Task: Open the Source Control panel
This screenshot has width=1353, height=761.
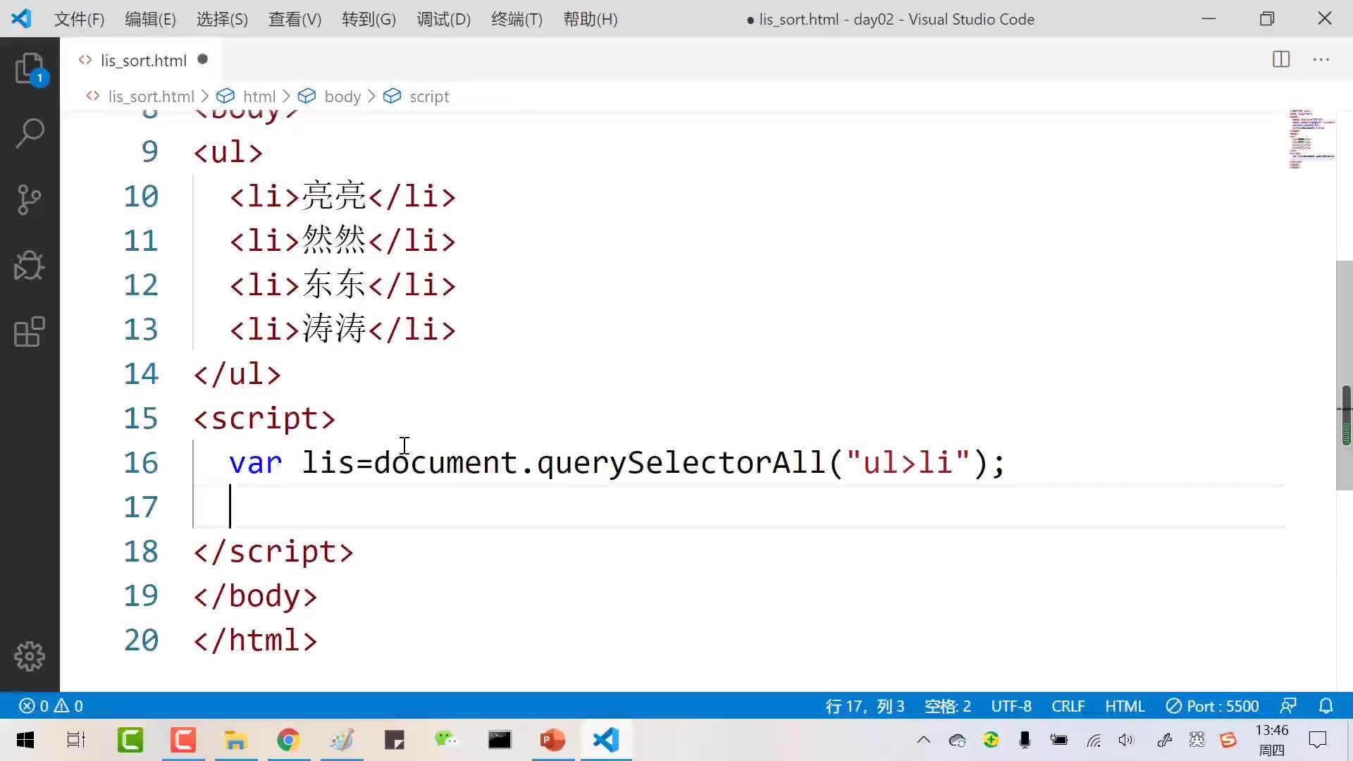Action: coord(30,199)
